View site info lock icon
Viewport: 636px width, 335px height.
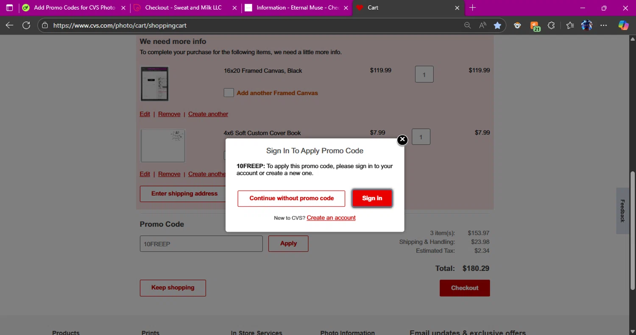[x=45, y=25]
